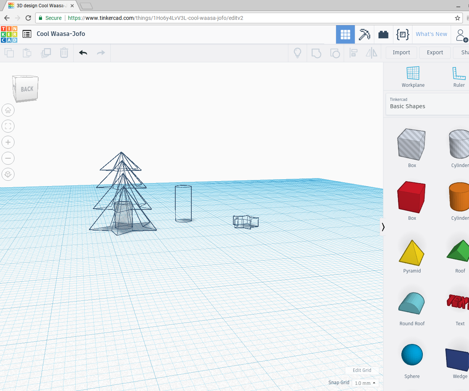Click the Export button

point(435,53)
